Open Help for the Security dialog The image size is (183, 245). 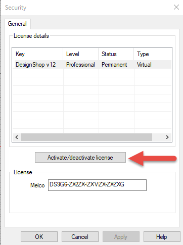tap(162, 236)
